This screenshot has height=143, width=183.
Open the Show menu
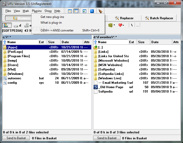[x=48, y=11]
